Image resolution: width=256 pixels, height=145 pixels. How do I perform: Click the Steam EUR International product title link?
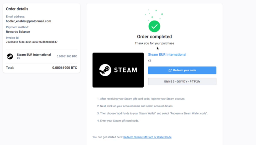point(167,55)
